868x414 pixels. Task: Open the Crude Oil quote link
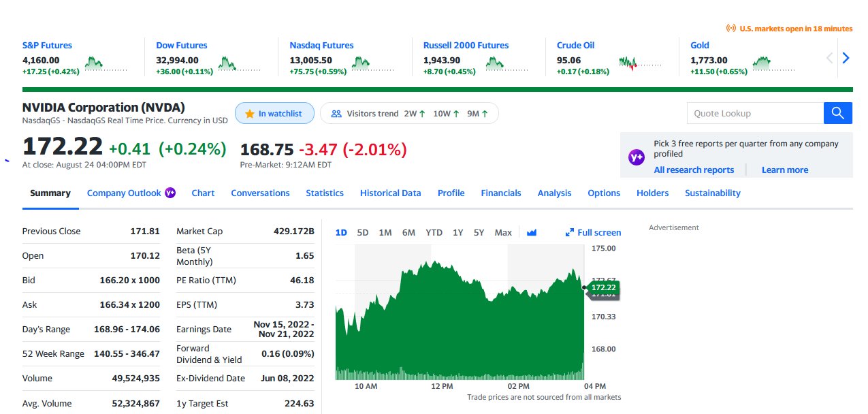[575, 46]
